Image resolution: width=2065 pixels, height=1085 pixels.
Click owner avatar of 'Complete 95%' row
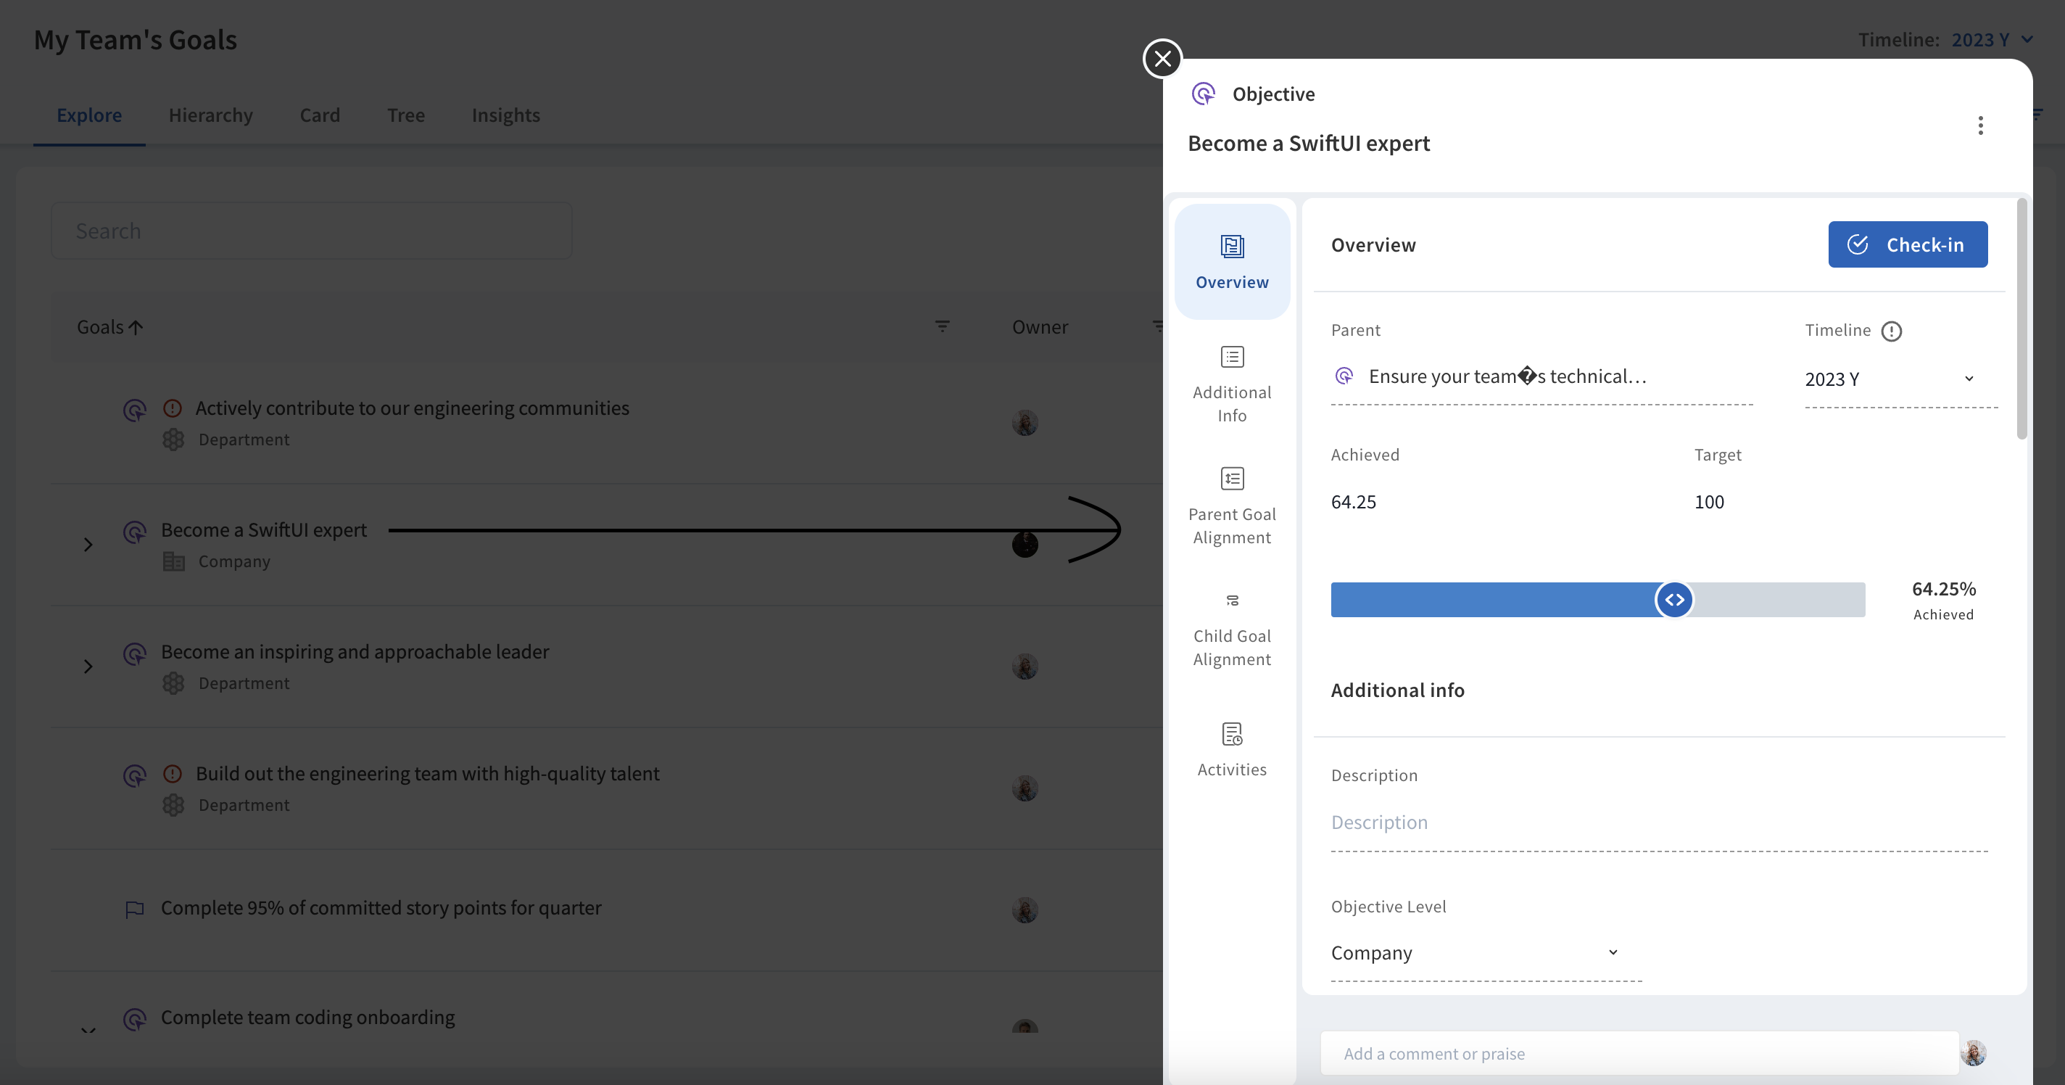1025,910
